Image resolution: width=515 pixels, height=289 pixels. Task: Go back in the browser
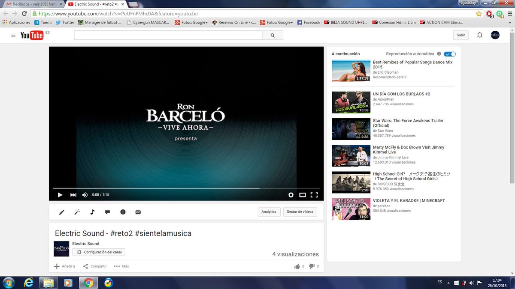tap(6, 14)
